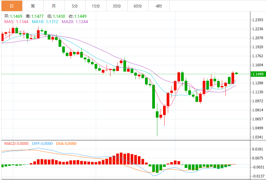
Task: Click the DEA:0.0000 label
Action: 66,144
